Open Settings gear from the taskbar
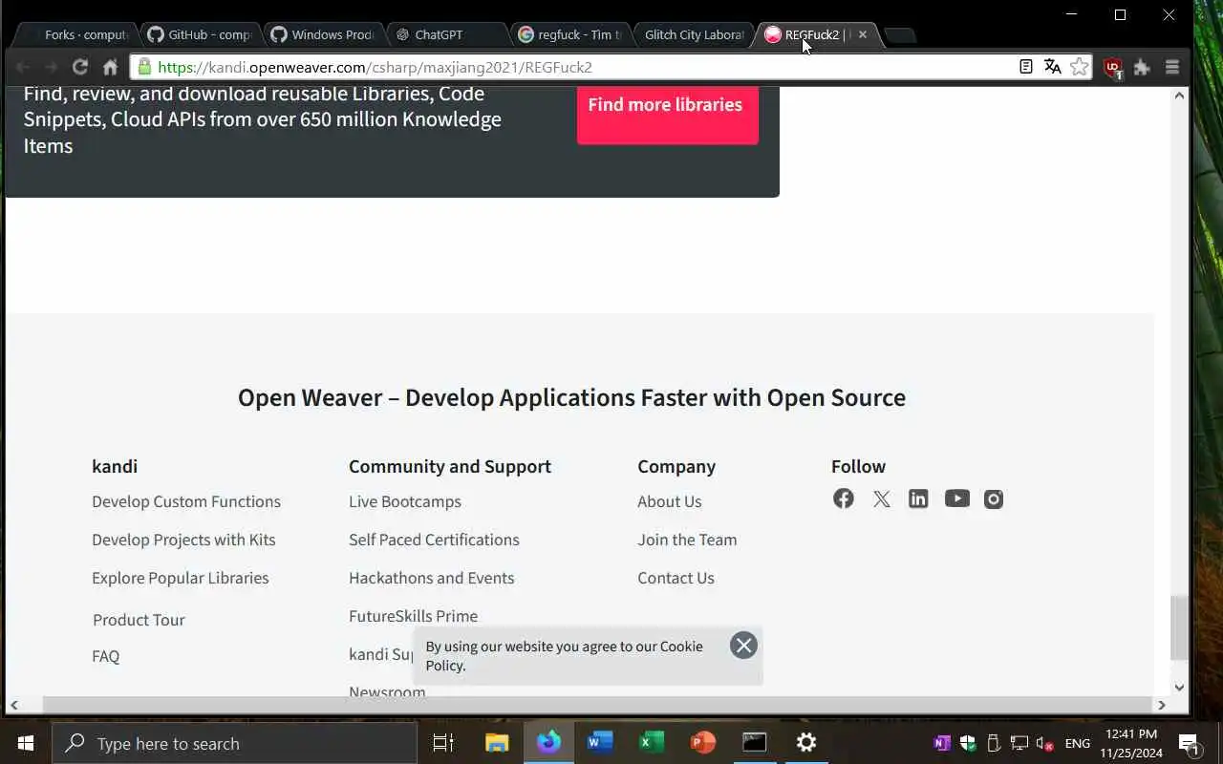The image size is (1223, 764). pos(806,743)
